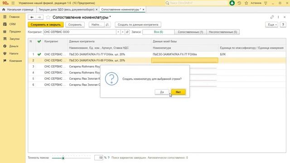Image resolution: width=290 pixels, height=163 pixels.
Task: Close the Текущие дела ЭДО tab
Action: click(x=97, y=10)
